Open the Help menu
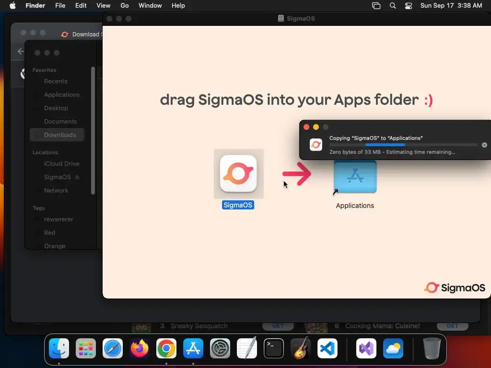This screenshot has width=491, height=368. (x=178, y=6)
